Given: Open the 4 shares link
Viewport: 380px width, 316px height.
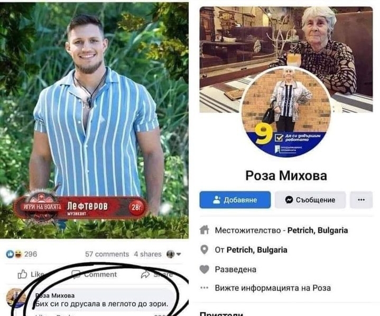Looking at the screenshot, I should pyautogui.click(x=147, y=254).
